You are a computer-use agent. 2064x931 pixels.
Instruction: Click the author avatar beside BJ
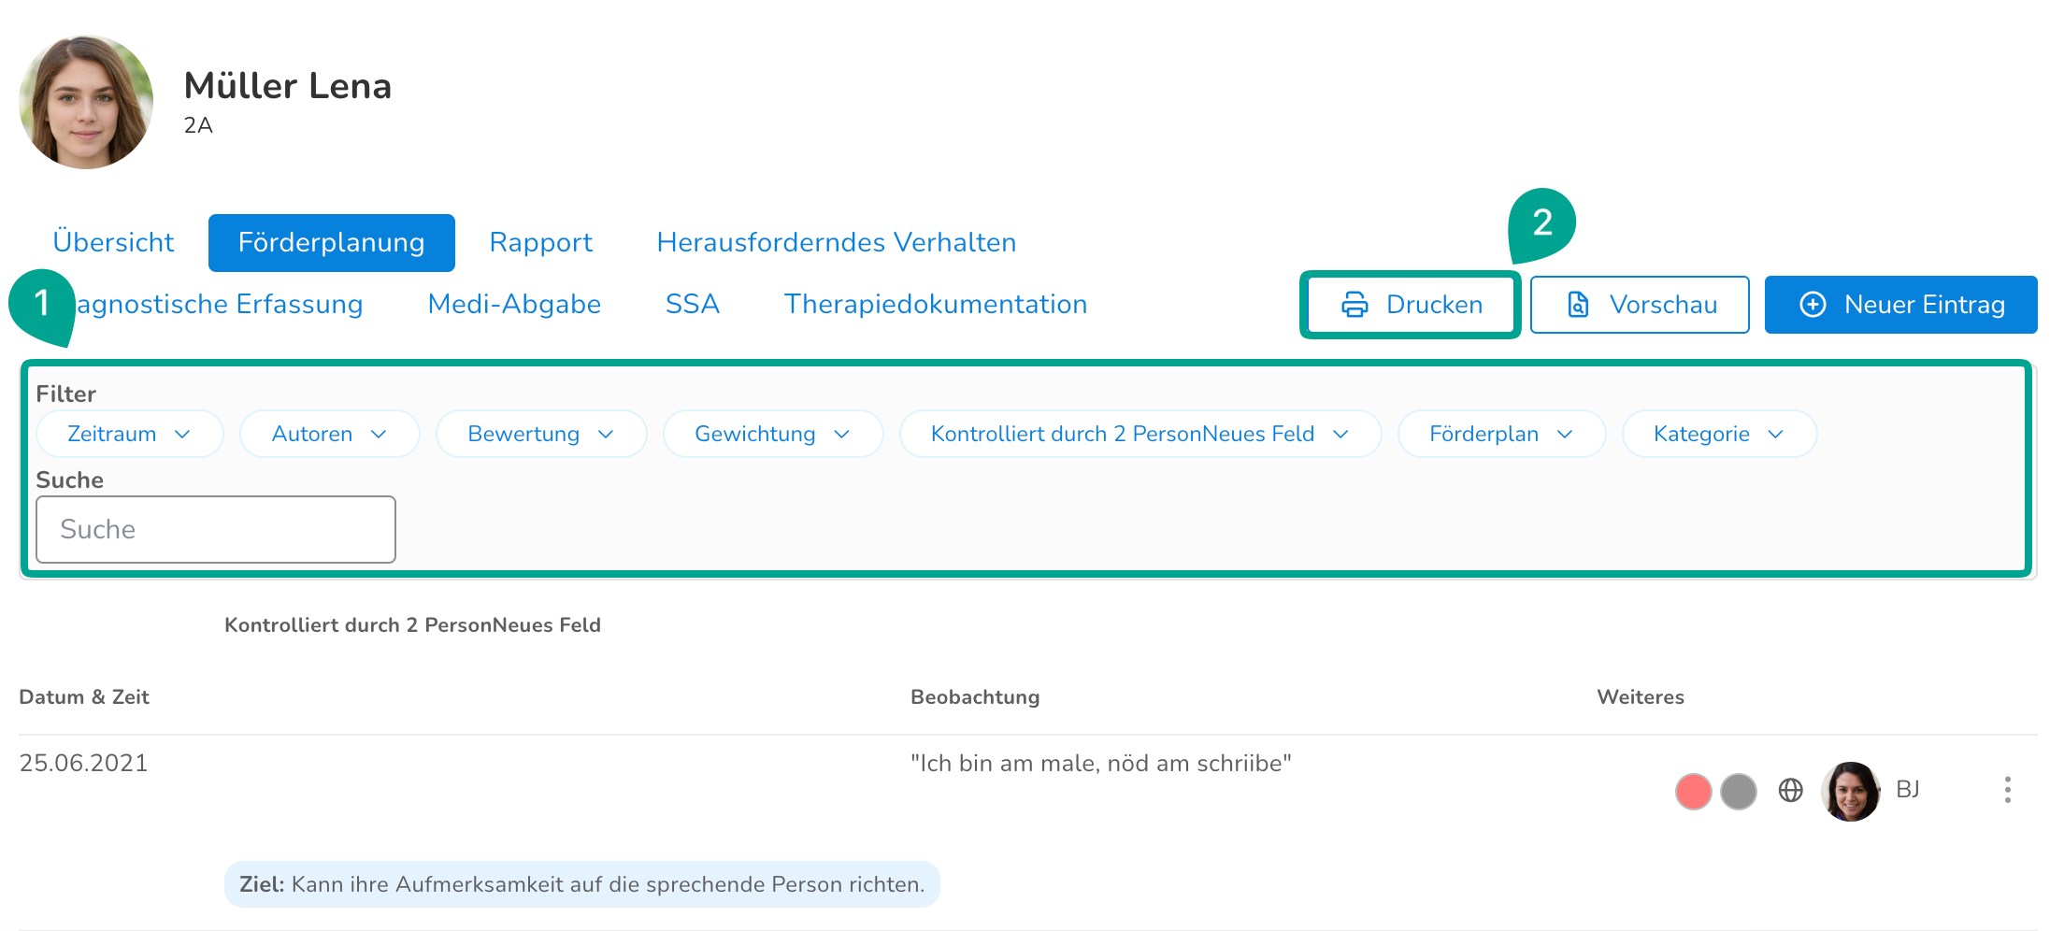[x=1851, y=791]
